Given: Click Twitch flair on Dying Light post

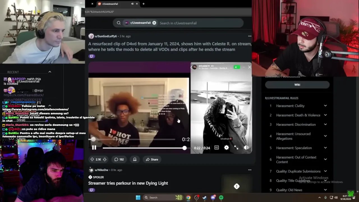Looking at the screenshot, I should 92,190.
